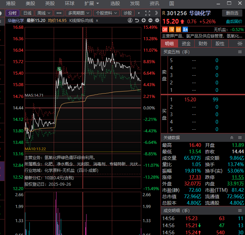
Task: Open the 买卖五档 panel menu icon
Action: 240,52
